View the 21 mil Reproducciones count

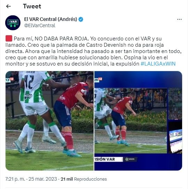[x=84, y=179]
